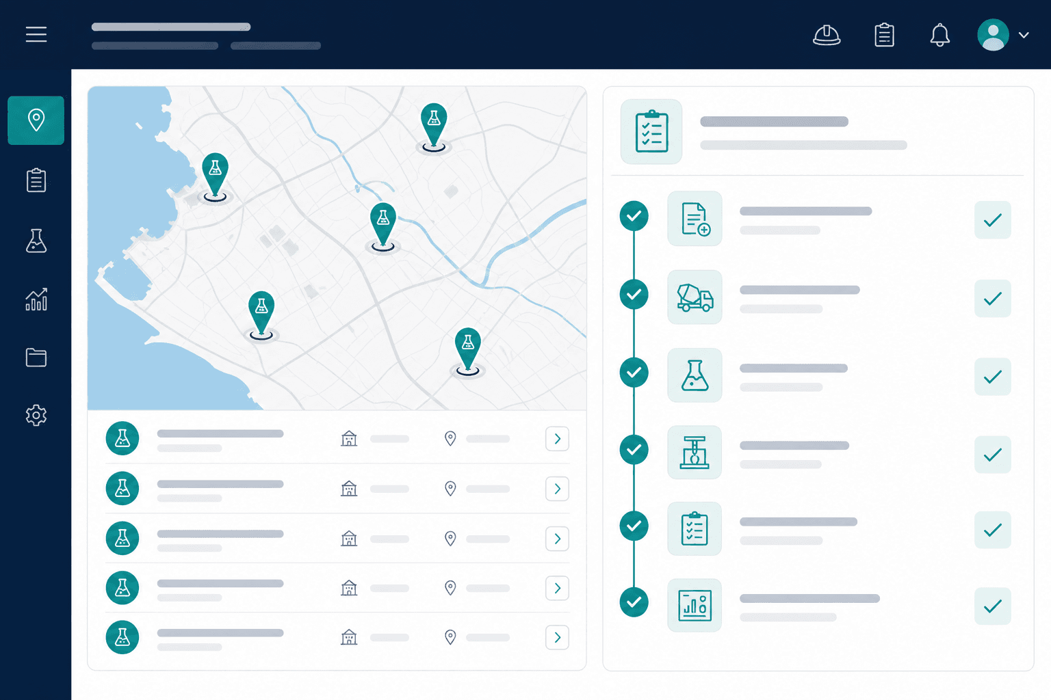
Task: Open the document-add step icon
Action: [695, 219]
